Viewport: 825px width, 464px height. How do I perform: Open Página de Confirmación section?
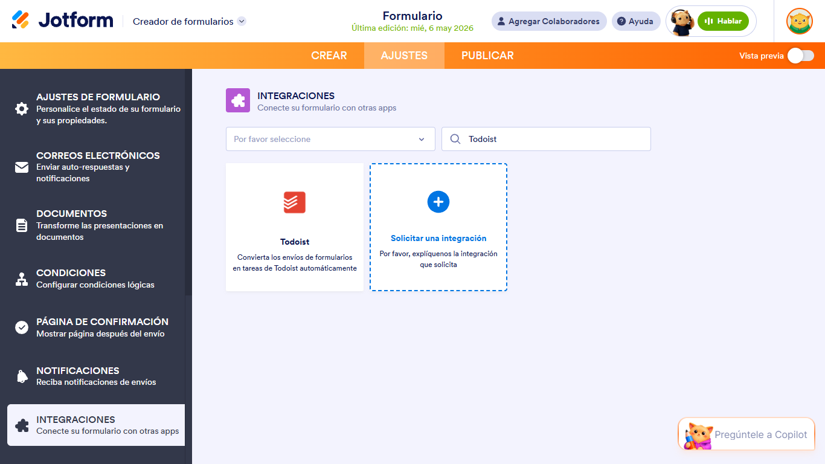[x=96, y=327]
